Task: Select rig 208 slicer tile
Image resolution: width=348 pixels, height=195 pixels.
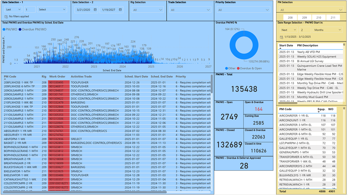Action: click(x=290, y=18)
